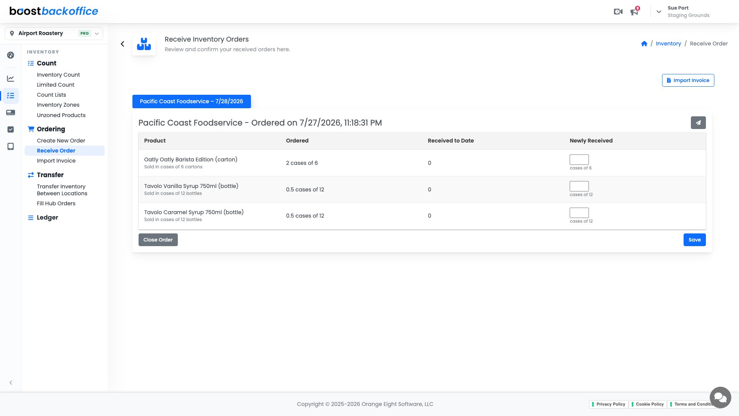Open the tablet device sidebar icon
Image resolution: width=739 pixels, height=416 pixels.
click(11, 146)
